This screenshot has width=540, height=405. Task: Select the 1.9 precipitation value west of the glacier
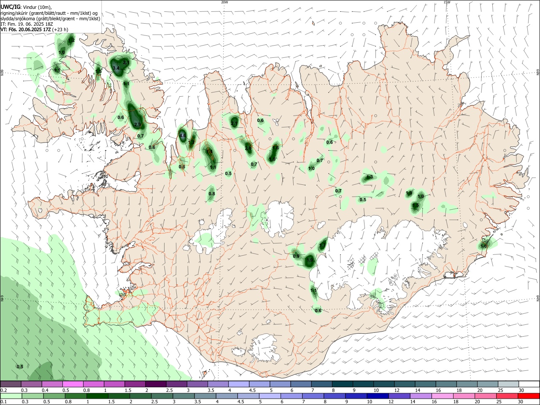310,260
